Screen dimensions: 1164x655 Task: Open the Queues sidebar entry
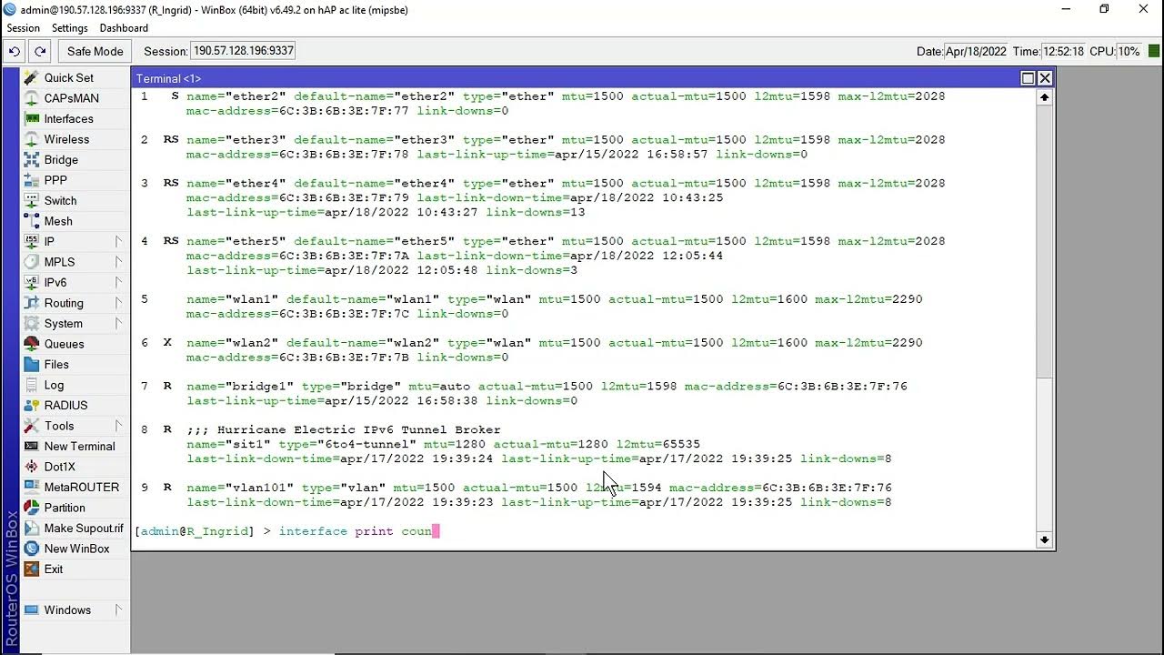pos(64,344)
